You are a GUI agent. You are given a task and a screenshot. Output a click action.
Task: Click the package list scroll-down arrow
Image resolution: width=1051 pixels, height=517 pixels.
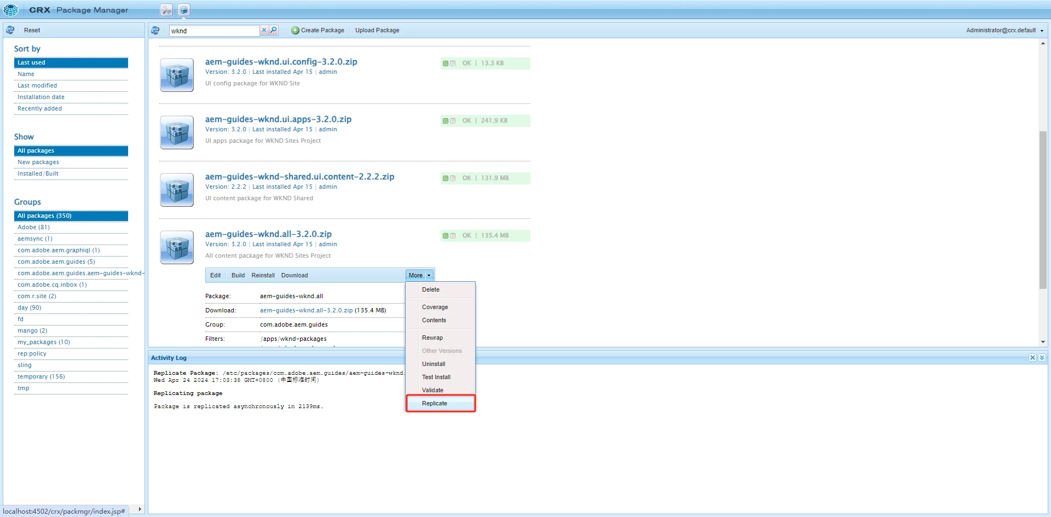pos(1043,342)
